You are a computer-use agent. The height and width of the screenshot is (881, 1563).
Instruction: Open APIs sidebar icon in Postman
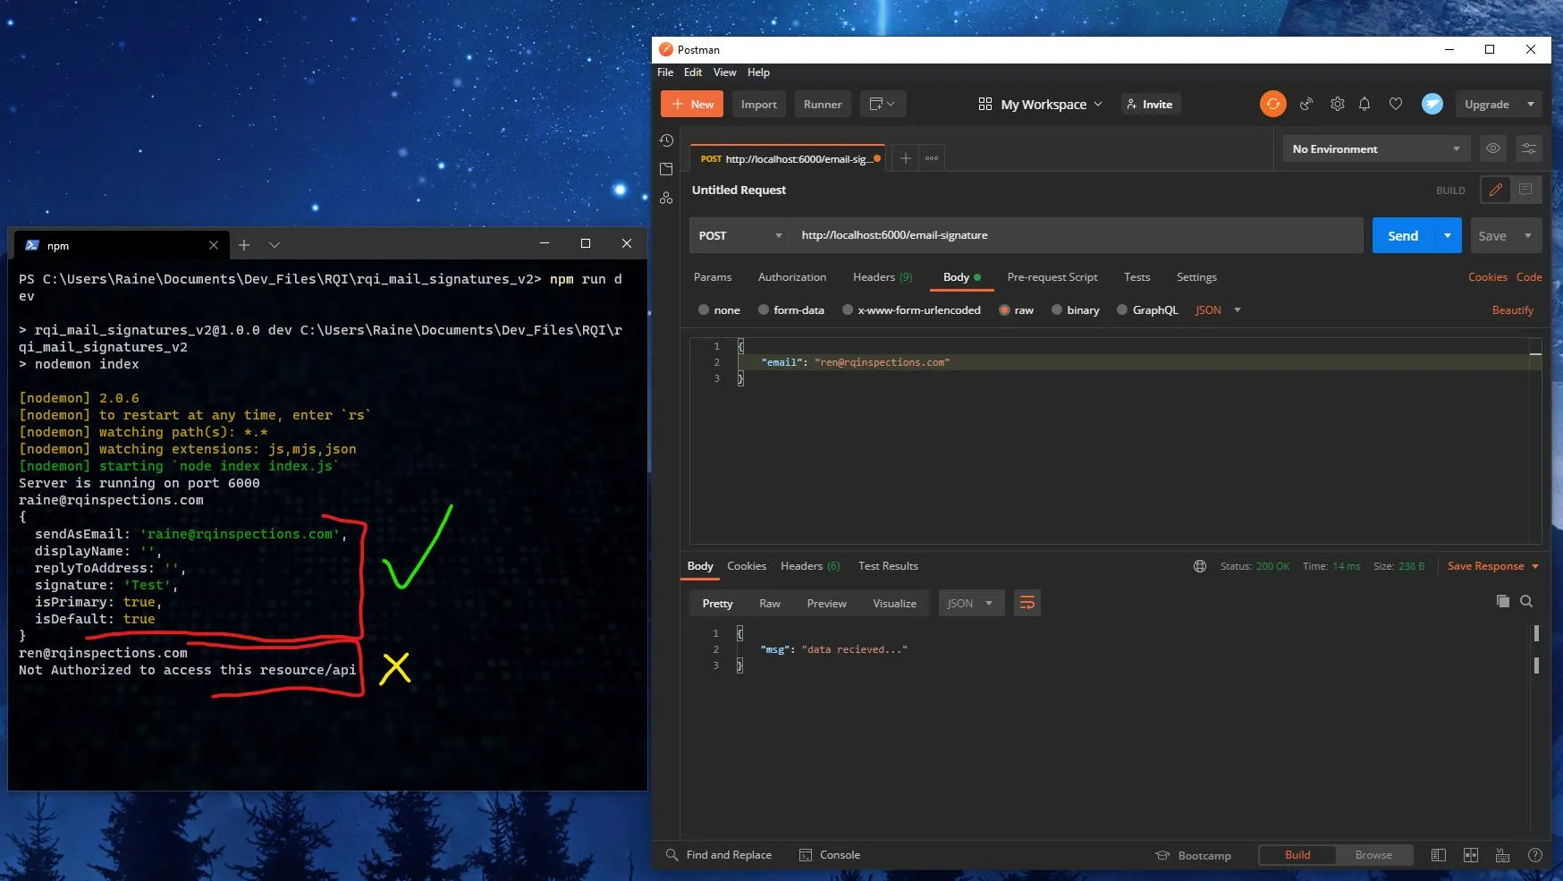pos(666,198)
